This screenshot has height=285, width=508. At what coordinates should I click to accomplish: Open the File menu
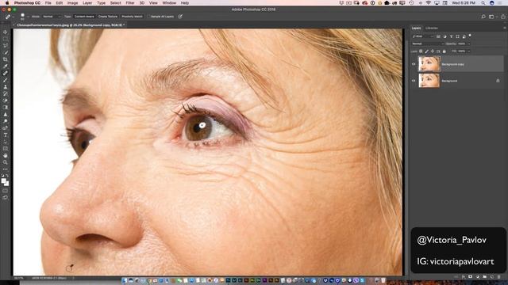point(48,3)
